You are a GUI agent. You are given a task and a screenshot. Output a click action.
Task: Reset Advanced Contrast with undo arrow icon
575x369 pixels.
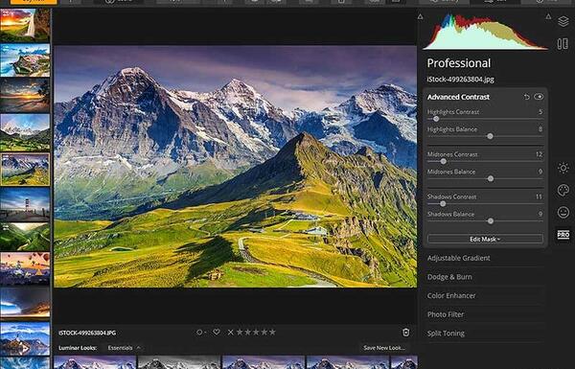(x=526, y=97)
